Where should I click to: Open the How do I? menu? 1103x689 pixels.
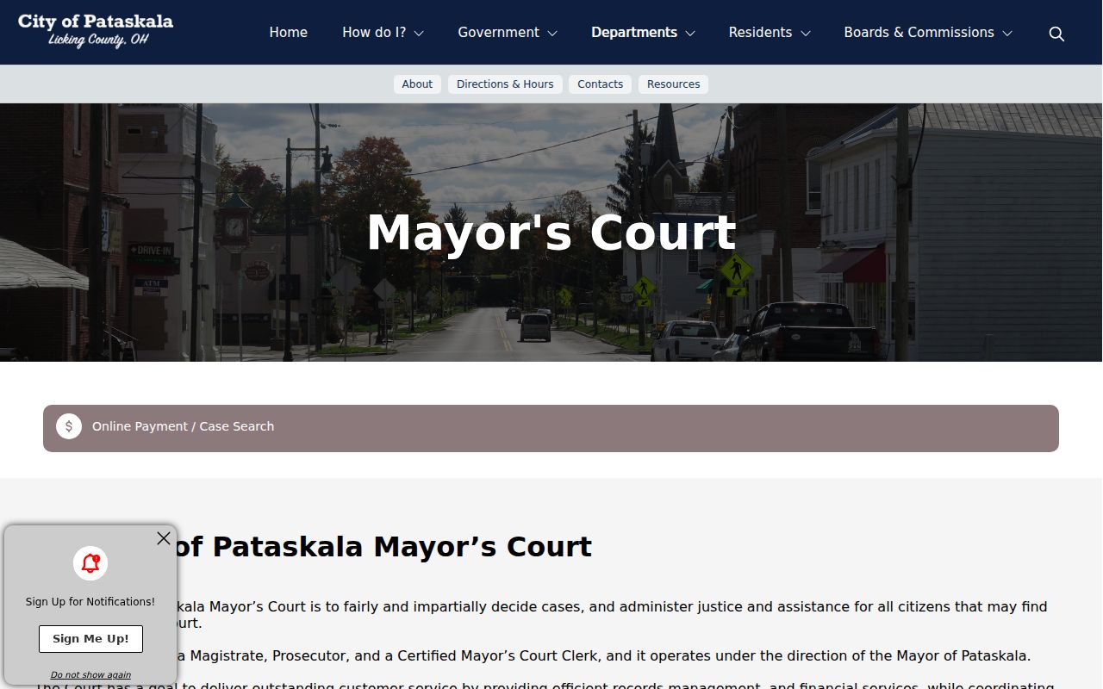pos(374,33)
